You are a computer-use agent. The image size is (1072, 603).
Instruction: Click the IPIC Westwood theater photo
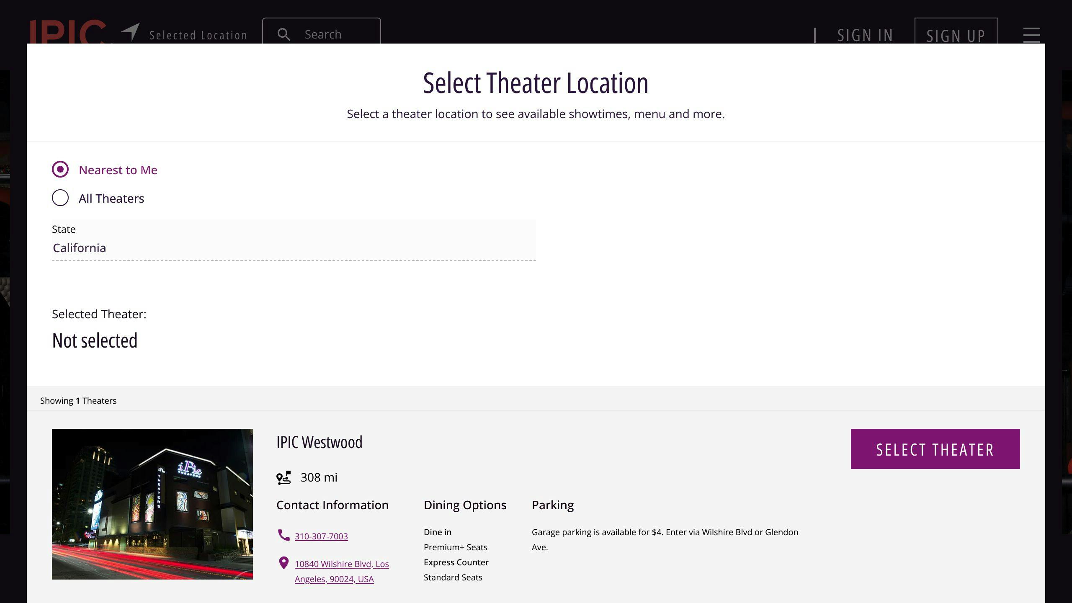click(152, 504)
